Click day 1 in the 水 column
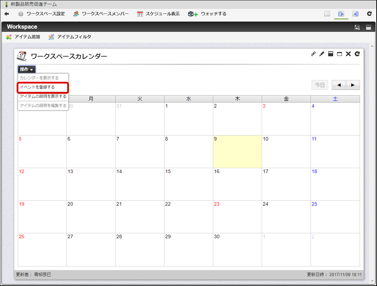Viewport: 377px width, 286px height. pos(188,119)
